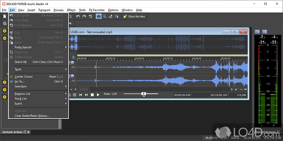Click the playback Rate slider handle
This screenshot has height=141, width=283.
[x=144, y=94]
